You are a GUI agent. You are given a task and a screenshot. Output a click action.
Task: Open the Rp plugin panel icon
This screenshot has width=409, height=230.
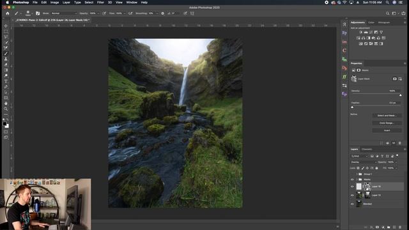tap(344, 33)
